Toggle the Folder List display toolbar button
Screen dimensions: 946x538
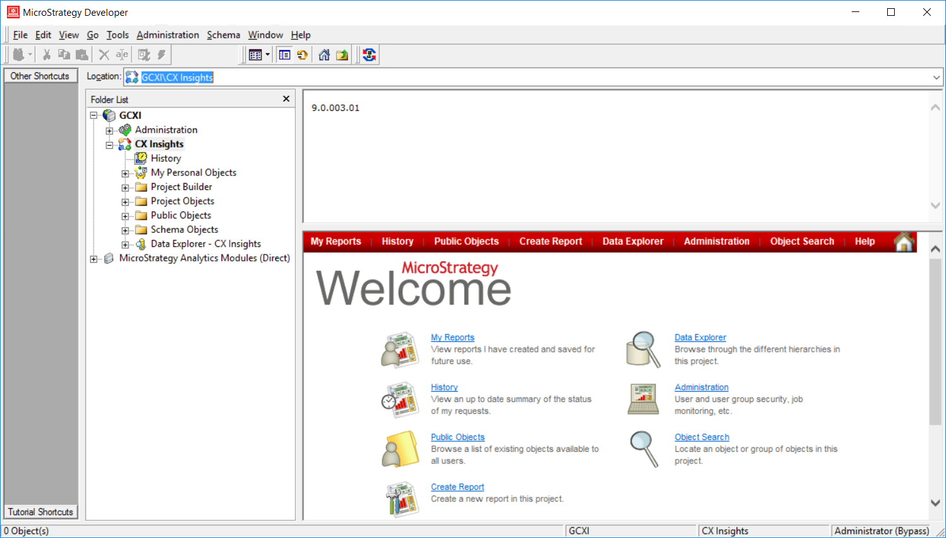(x=285, y=55)
